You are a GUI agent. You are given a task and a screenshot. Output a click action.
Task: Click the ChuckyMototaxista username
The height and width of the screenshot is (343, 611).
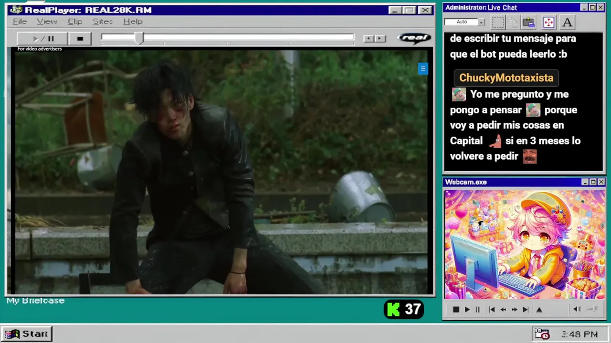click(x=506, y=78)
